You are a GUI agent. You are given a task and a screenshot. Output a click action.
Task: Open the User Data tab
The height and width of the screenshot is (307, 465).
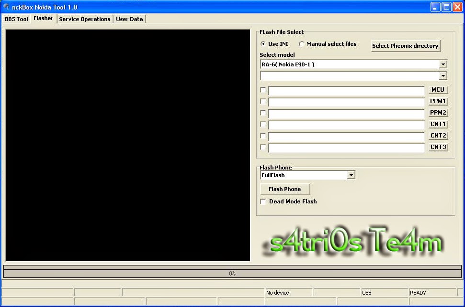pyautogui.click(x=129, y=19)
